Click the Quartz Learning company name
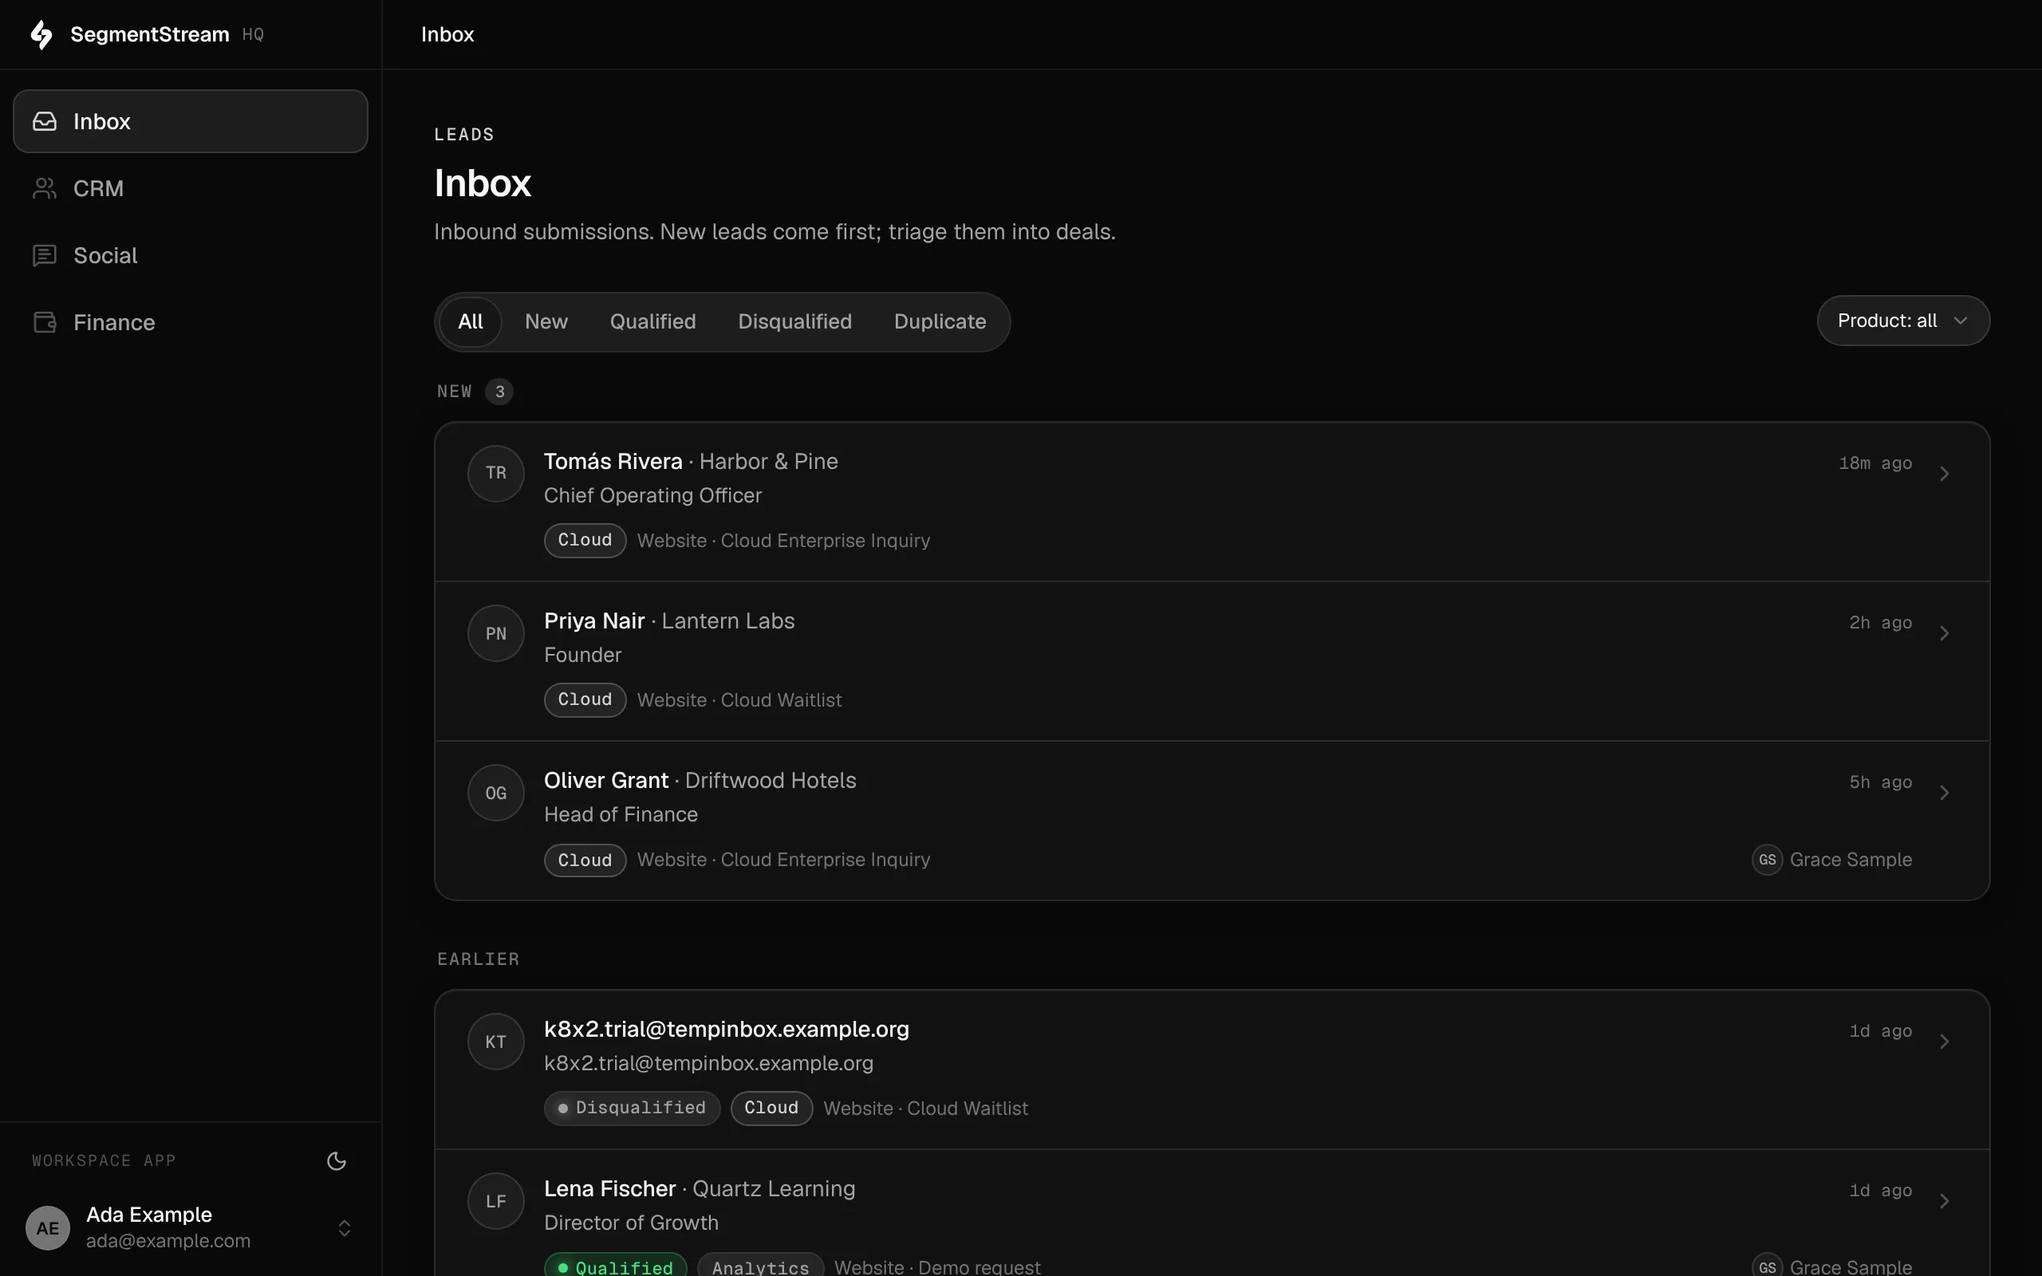2042x1276 pixels. pyautogui.click(x=774, y=1189)
